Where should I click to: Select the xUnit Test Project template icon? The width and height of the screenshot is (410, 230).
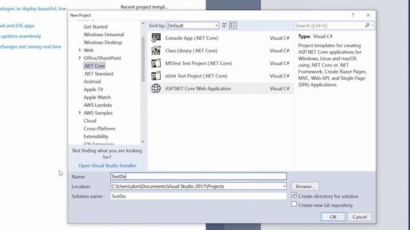[156, 76]
